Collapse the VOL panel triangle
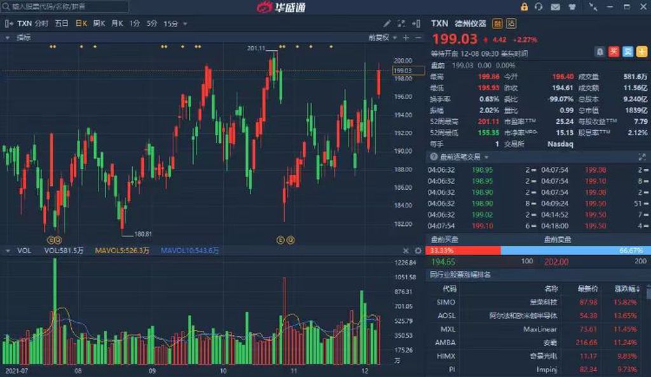Image resolution: width=651 pixels, height=377 pixels. pos(8,251)
